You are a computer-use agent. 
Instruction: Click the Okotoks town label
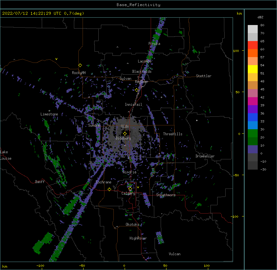(132, 224)
